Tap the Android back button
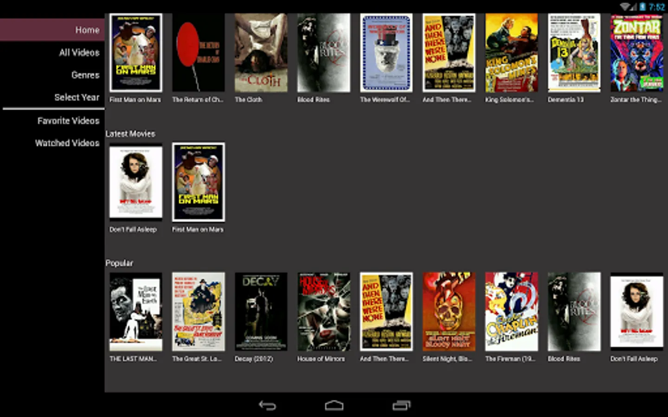Image resolution: width=668 pixels, height=417 pixels. click(x=267, y=405)
